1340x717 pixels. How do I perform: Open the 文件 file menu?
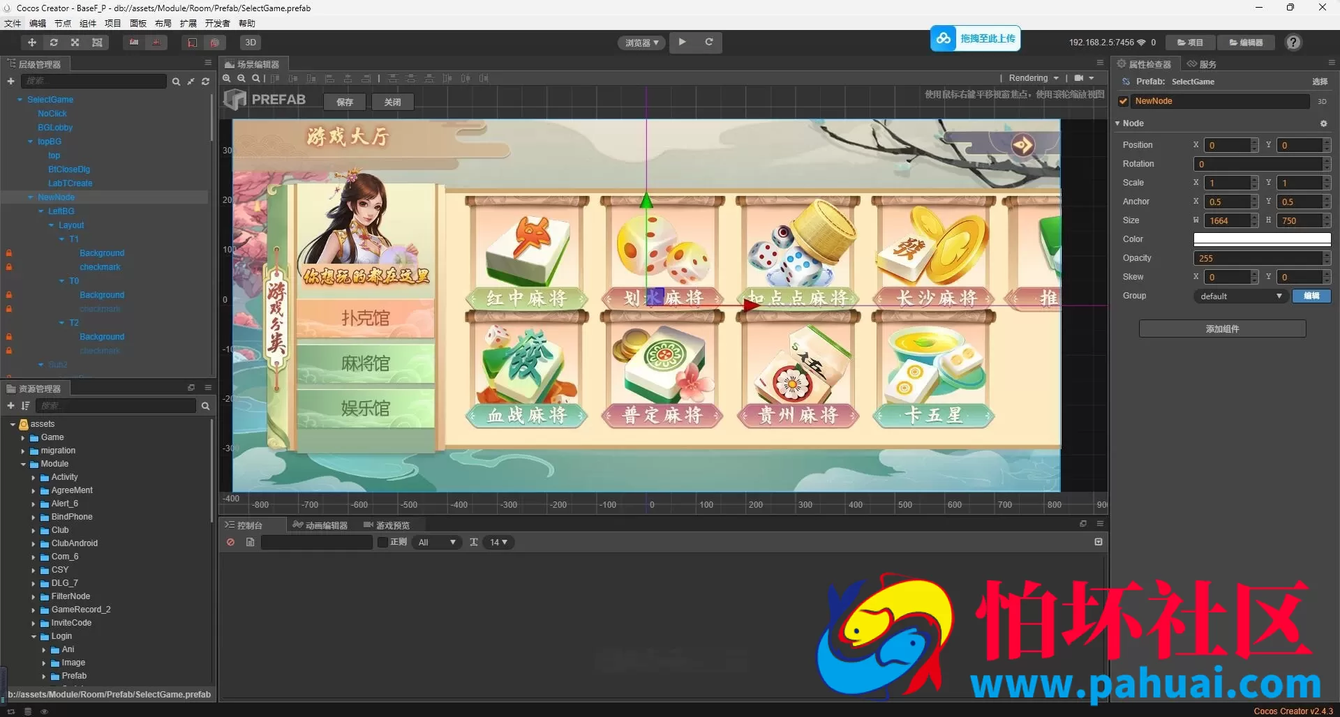13,23
